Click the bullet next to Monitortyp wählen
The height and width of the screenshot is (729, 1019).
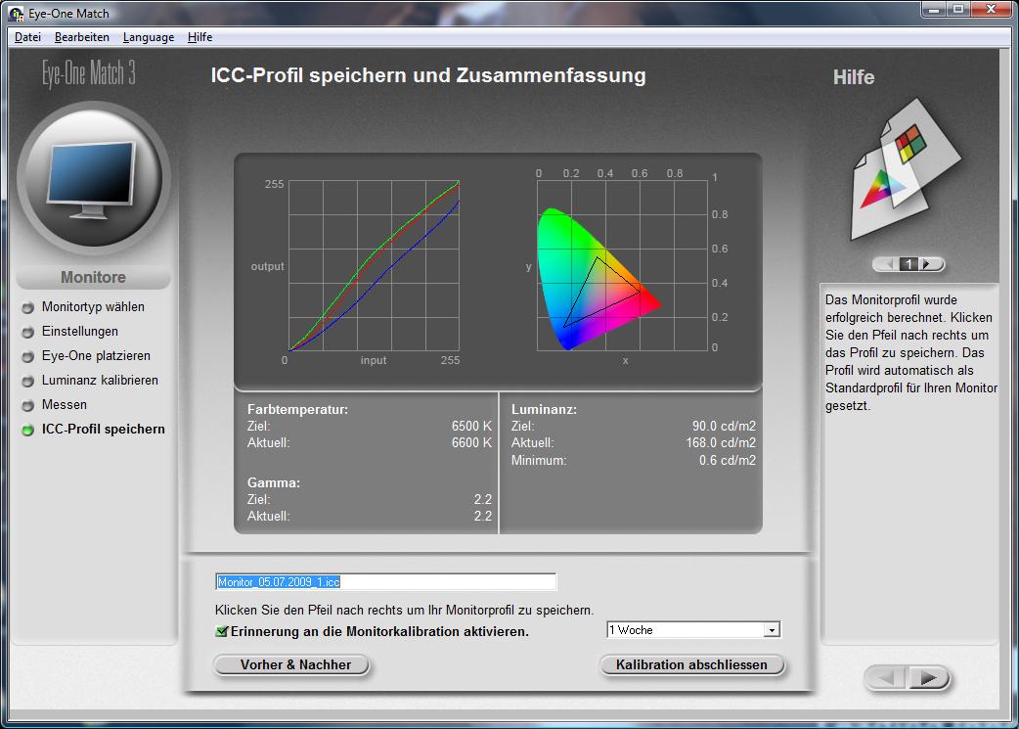(28, 307)
